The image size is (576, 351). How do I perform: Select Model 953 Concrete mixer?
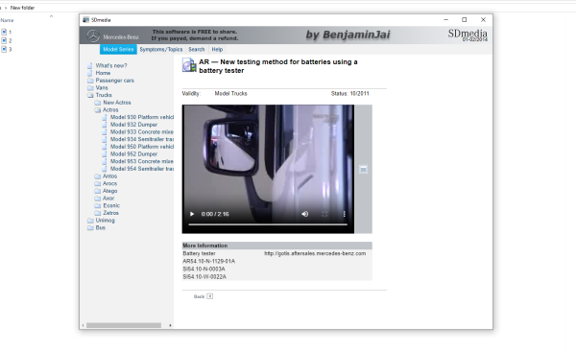(x=142, y=161)
